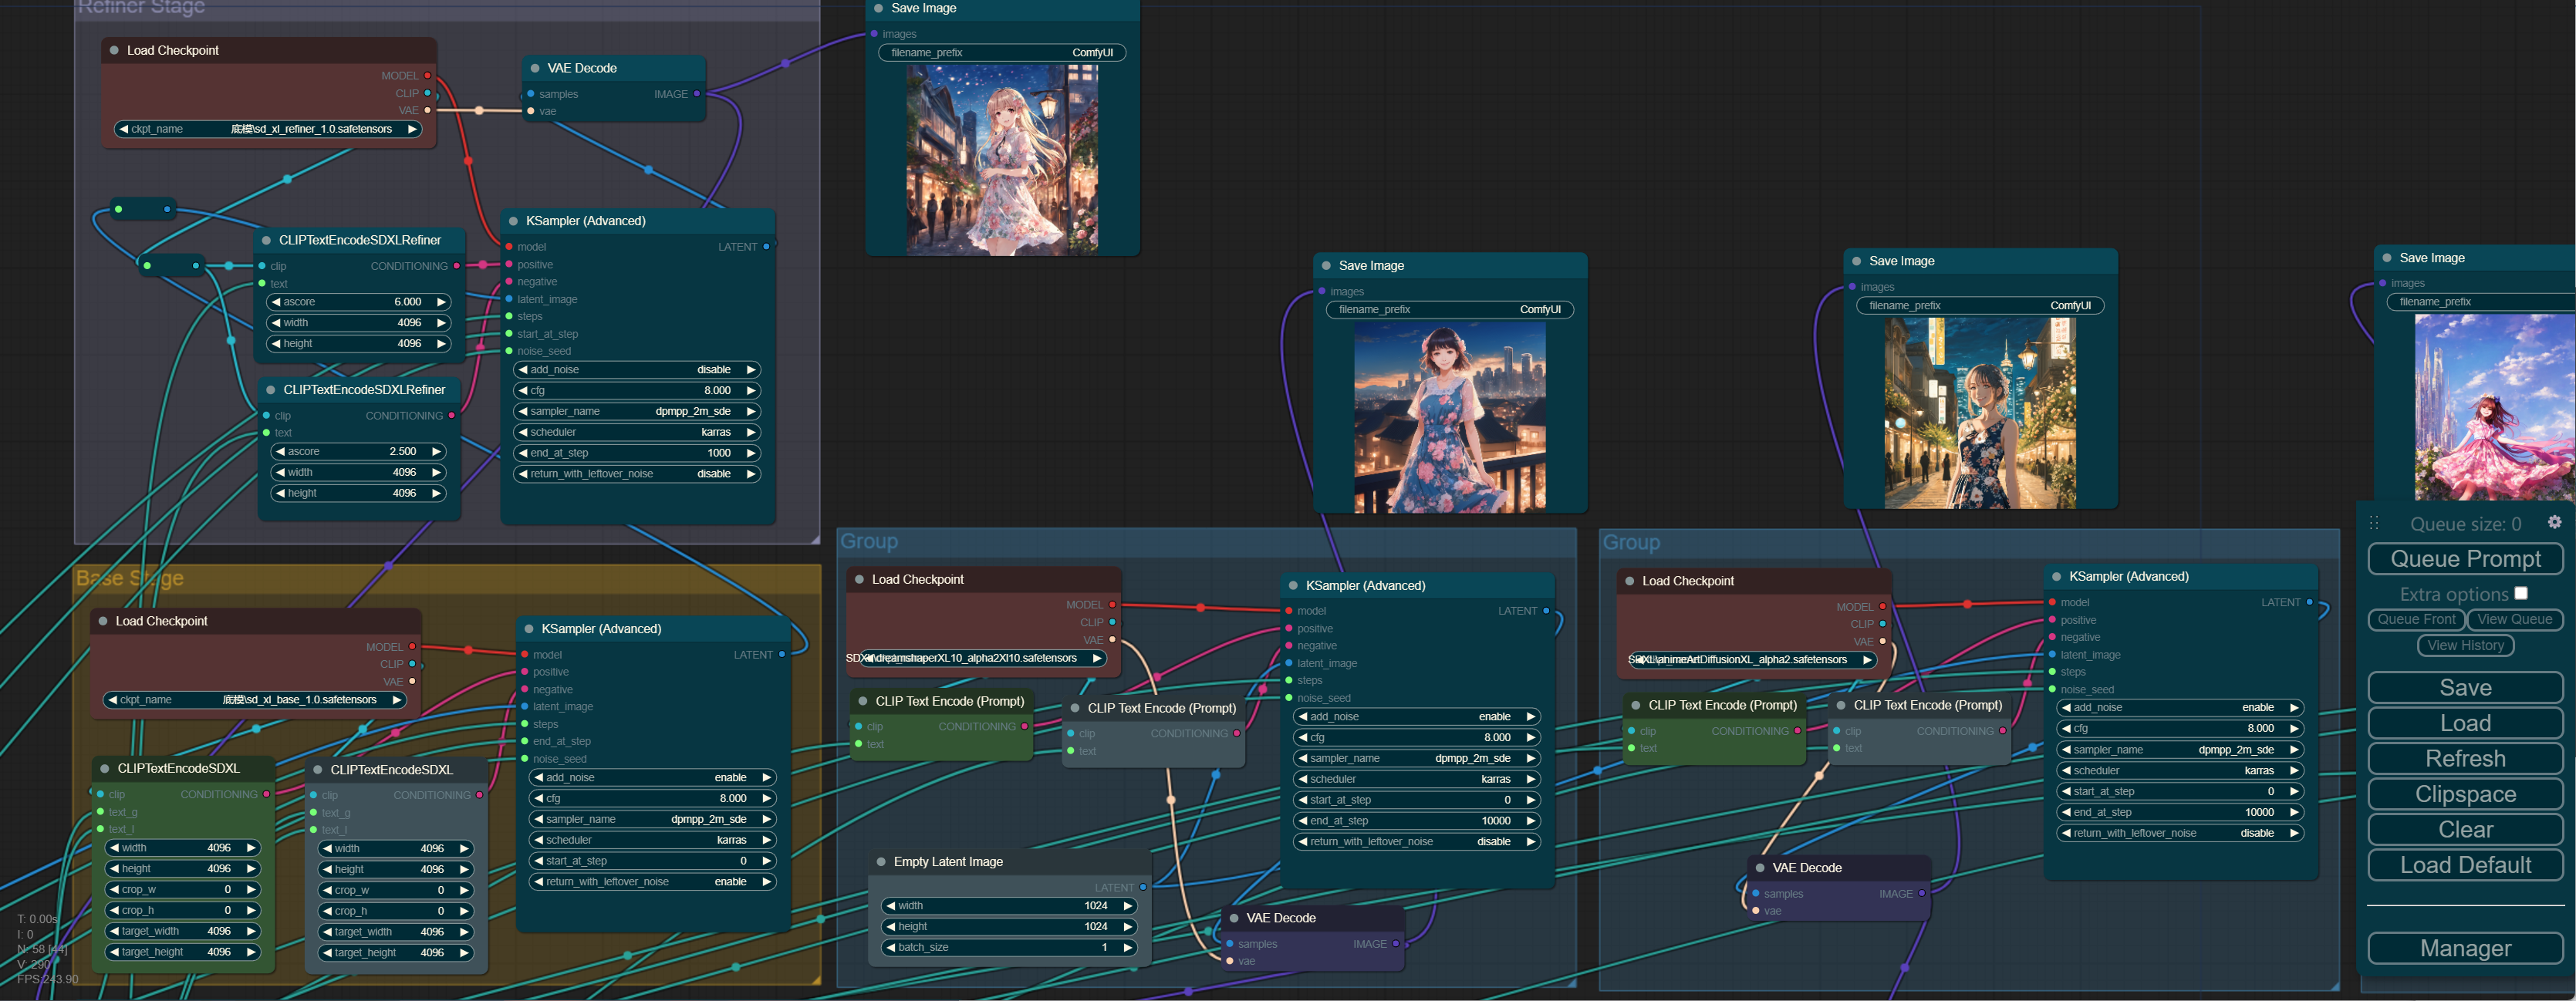Toggle return_with_leftover_noise enable in base KSampler
The height and width of the screenshot is (1001, 2576).
point(652,882)
